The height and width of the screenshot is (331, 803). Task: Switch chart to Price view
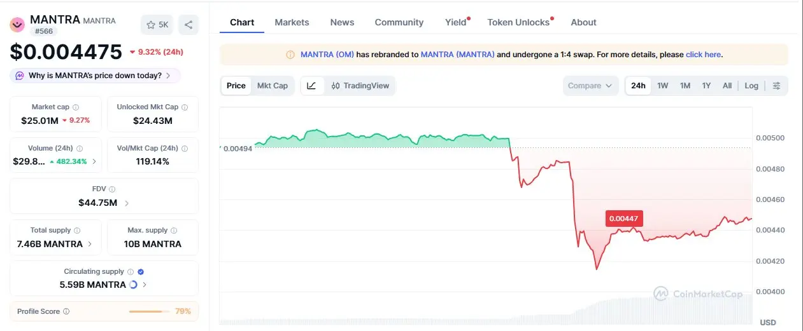pos(236,86)
